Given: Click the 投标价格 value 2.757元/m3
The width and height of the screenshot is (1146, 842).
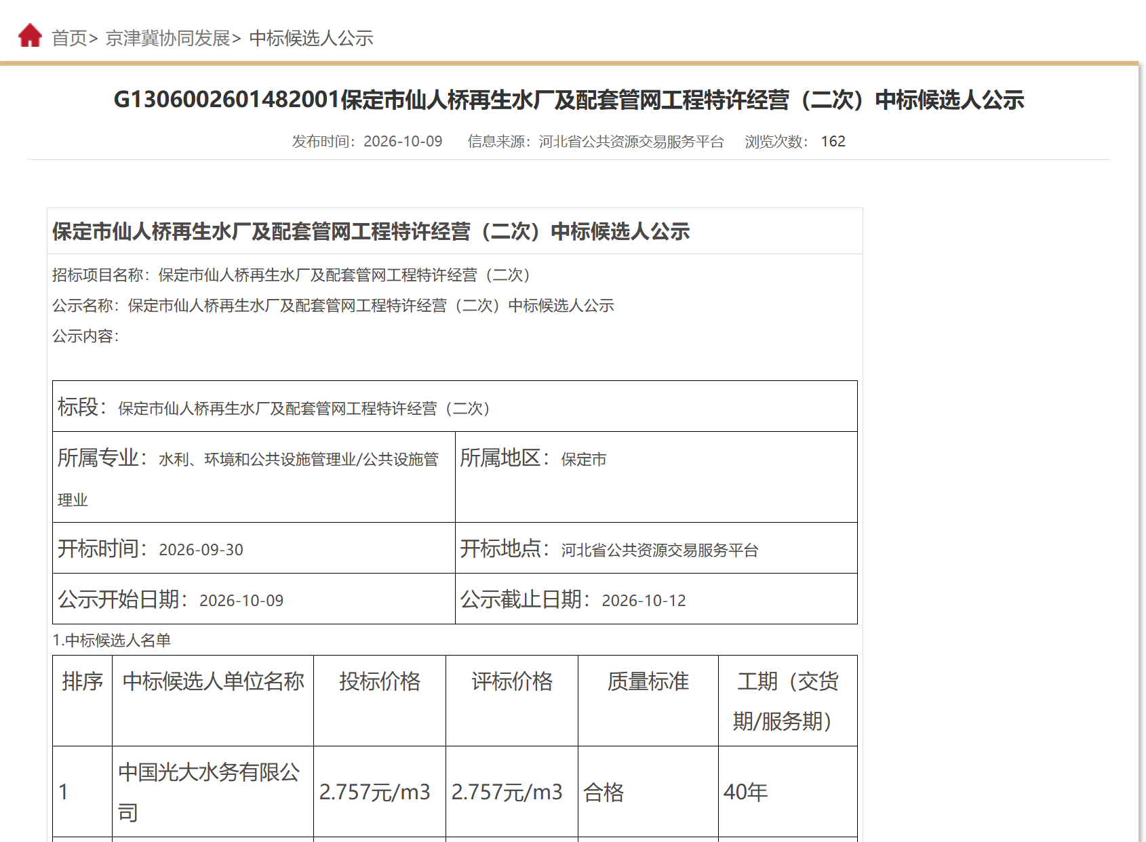Looking at the screenshot, I should click(x=375, y=792).
